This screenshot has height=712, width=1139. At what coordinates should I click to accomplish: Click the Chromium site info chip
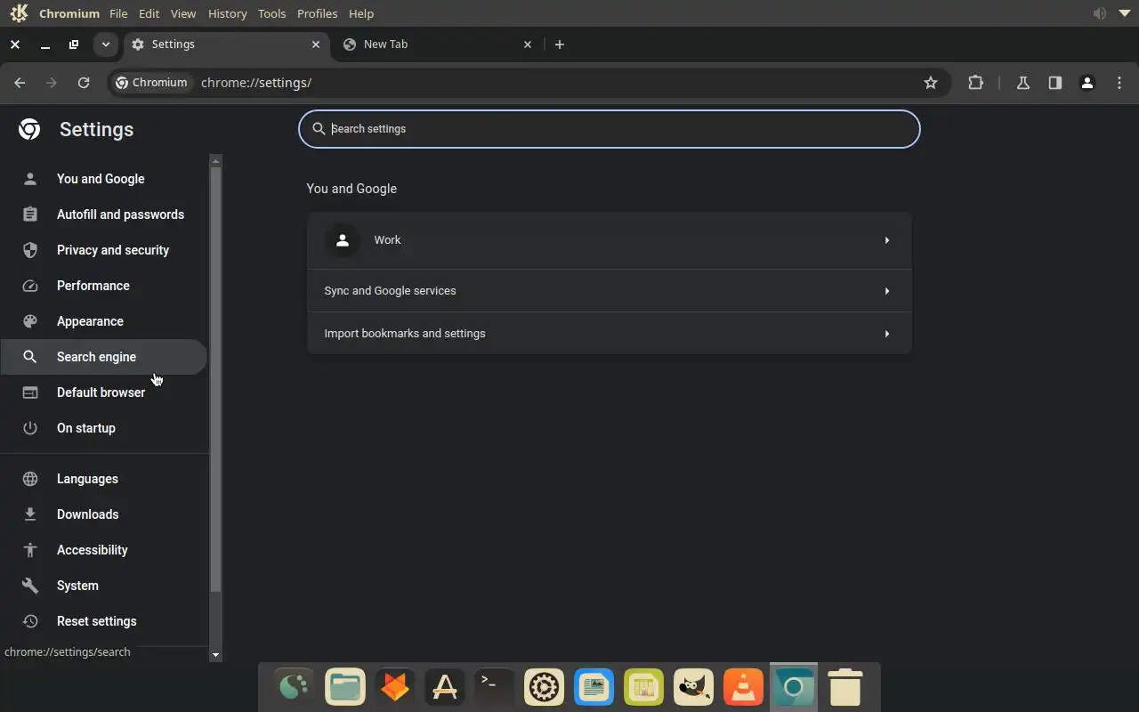(x=152, y=83)
